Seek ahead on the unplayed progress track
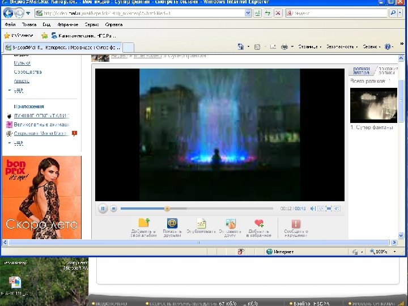The height and width of the screenshot is (306, 408). (x=230, y=209)
